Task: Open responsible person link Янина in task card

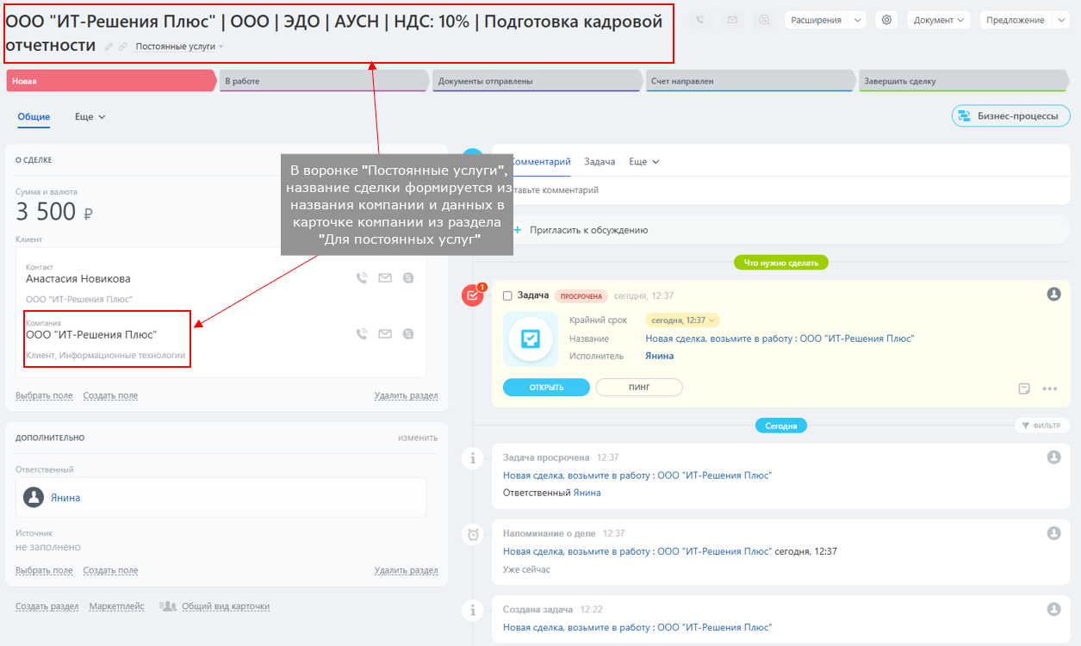Action: coord(660,355)
